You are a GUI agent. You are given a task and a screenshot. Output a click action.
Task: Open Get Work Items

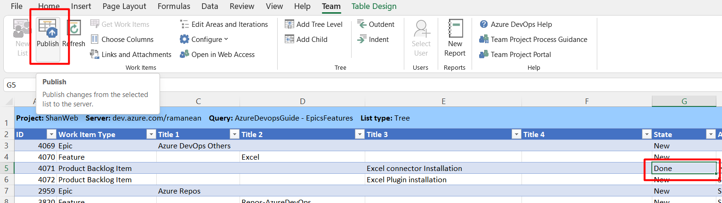tap(120, 24)
